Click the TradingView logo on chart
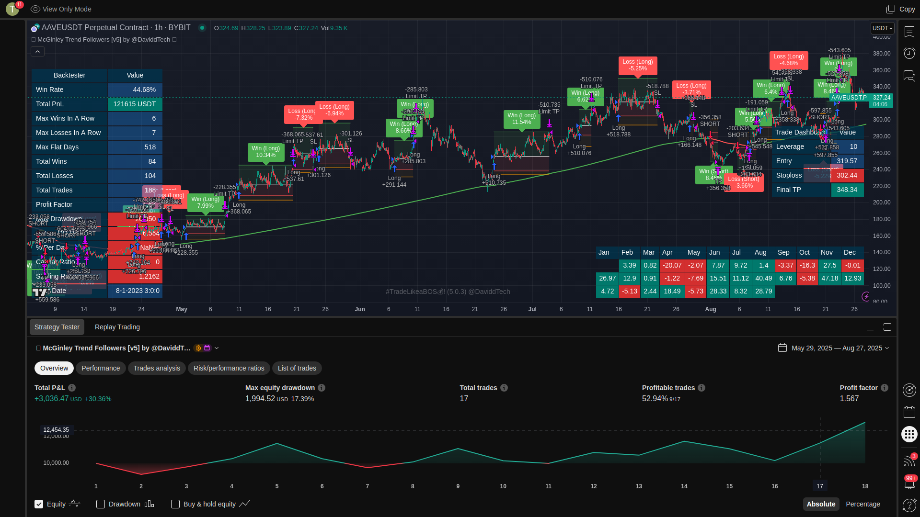This screenshot has width=920, height=517. tap(40, 292)
